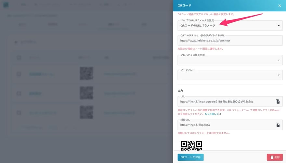Click the generated QR code image in the panel

pyautogui.click(x=191, y=146)
